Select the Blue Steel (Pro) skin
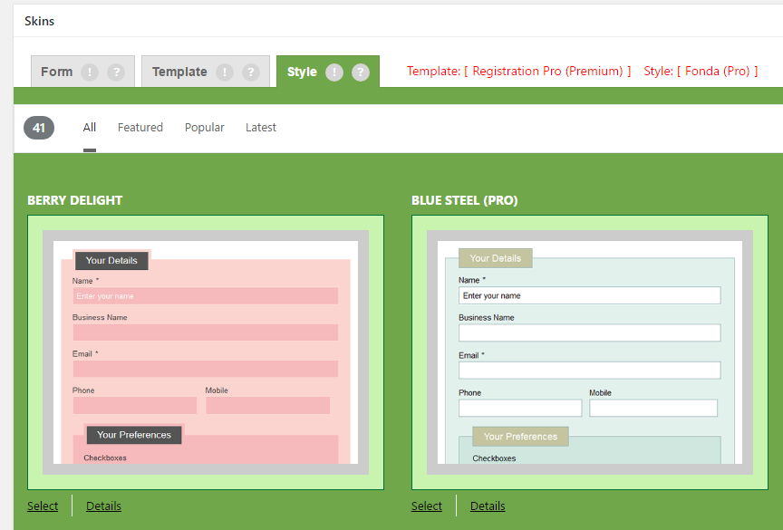This screenshot has height=530, width=783. click(426, 506)
